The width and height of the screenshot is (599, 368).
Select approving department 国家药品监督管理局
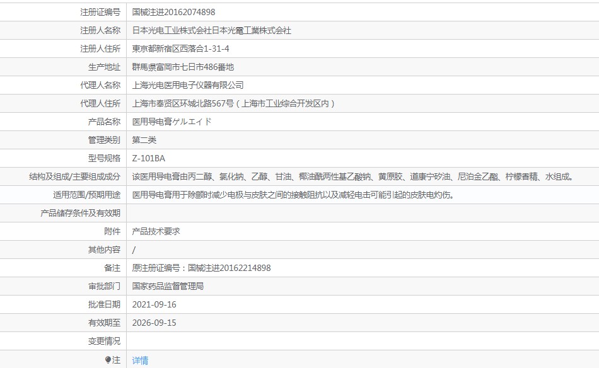point(168,286)
